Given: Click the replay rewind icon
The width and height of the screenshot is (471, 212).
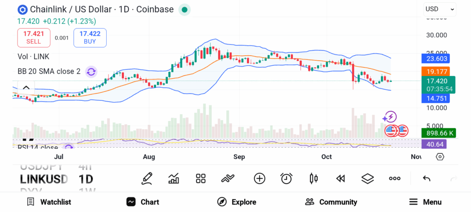Looking at the screenshot, I should [340, 178].
